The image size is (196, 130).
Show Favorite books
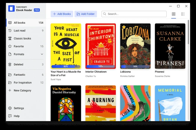tap(26, 46)
